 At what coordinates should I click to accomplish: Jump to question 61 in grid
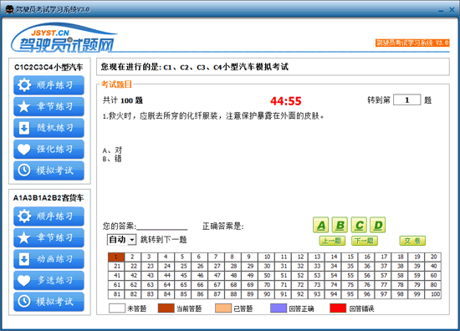(x=116, y=285)
